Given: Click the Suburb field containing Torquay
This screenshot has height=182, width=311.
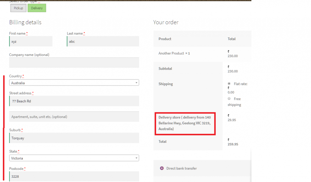Looking at the screenshot, I should click(x=74, y=138).
